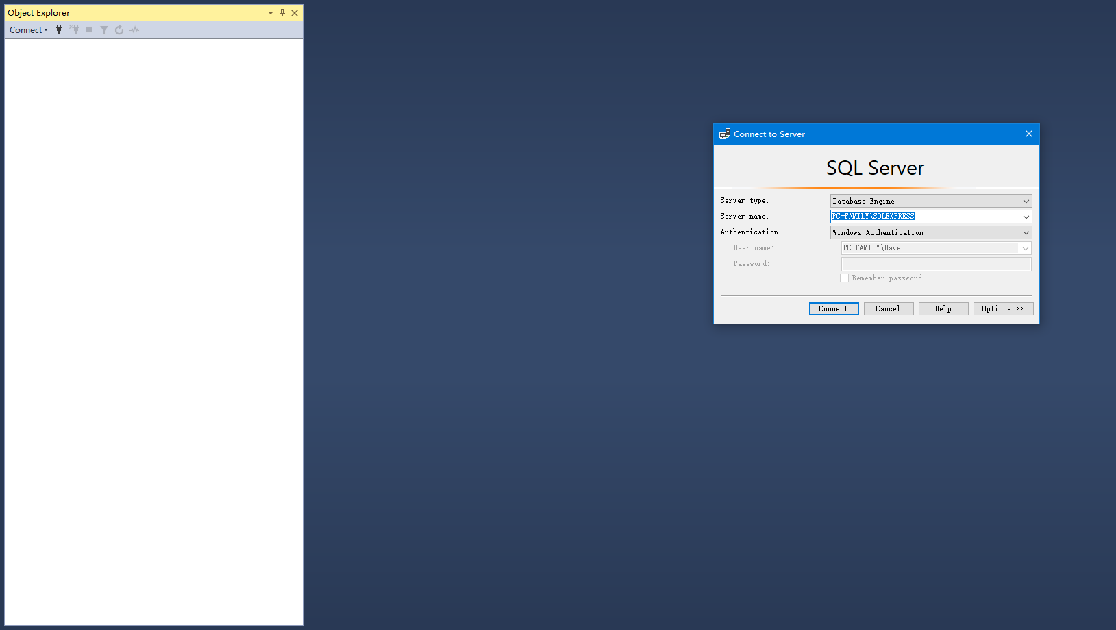Click the Connect Object Explorer plug icon
The image size is (1116, 630).
click(59, 29)
